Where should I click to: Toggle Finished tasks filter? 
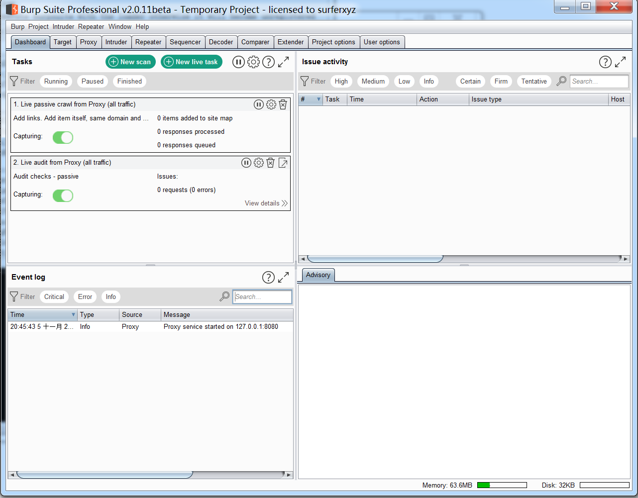point(129,81)
